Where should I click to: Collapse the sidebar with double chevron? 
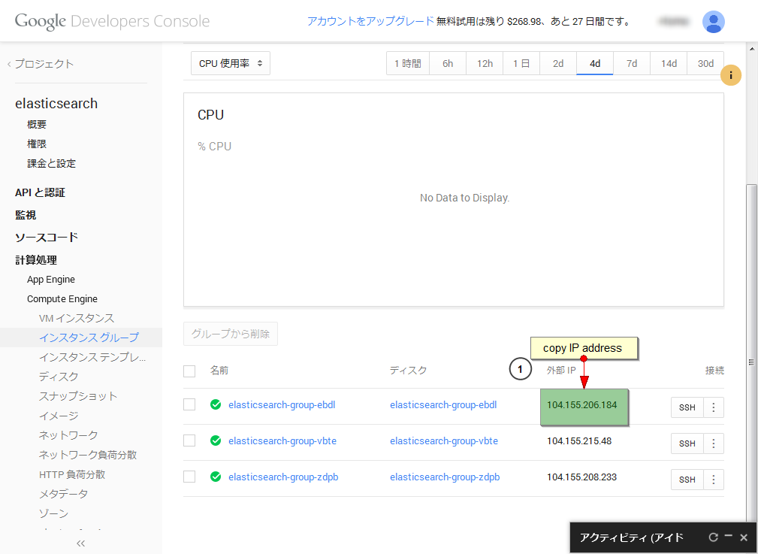pyautogui.click(x=80, y=543)
